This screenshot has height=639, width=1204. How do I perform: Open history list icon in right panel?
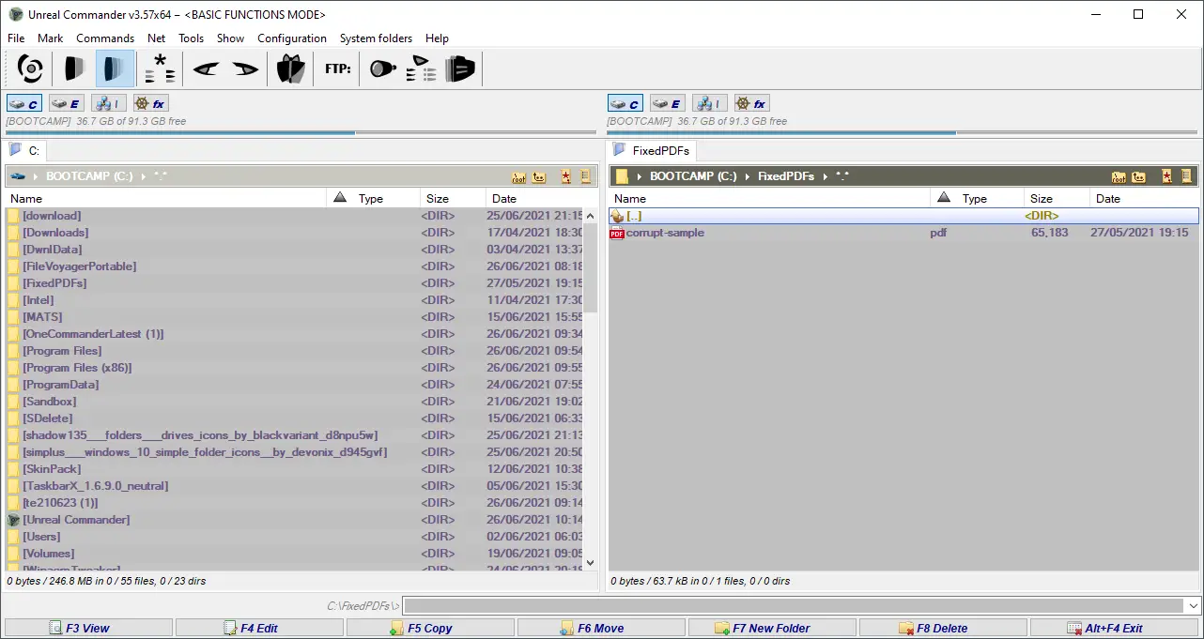1186,176
